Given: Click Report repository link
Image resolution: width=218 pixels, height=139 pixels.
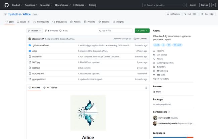Looking at the screenshot, I should [161, 79].
